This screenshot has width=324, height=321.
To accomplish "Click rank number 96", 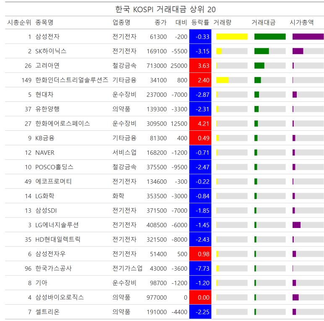I will pos(28,268).
